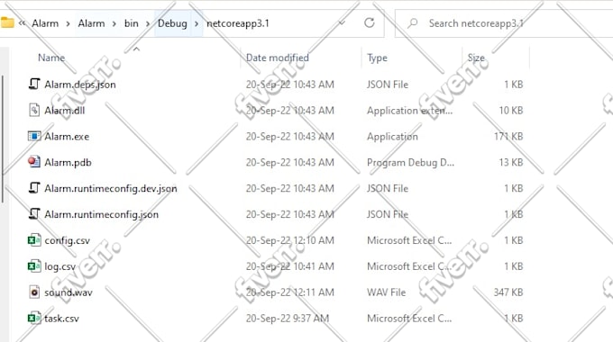This screenshot has width=613, height=342.
Task: Click the 347 KB size value
Action: pos(508,292)
